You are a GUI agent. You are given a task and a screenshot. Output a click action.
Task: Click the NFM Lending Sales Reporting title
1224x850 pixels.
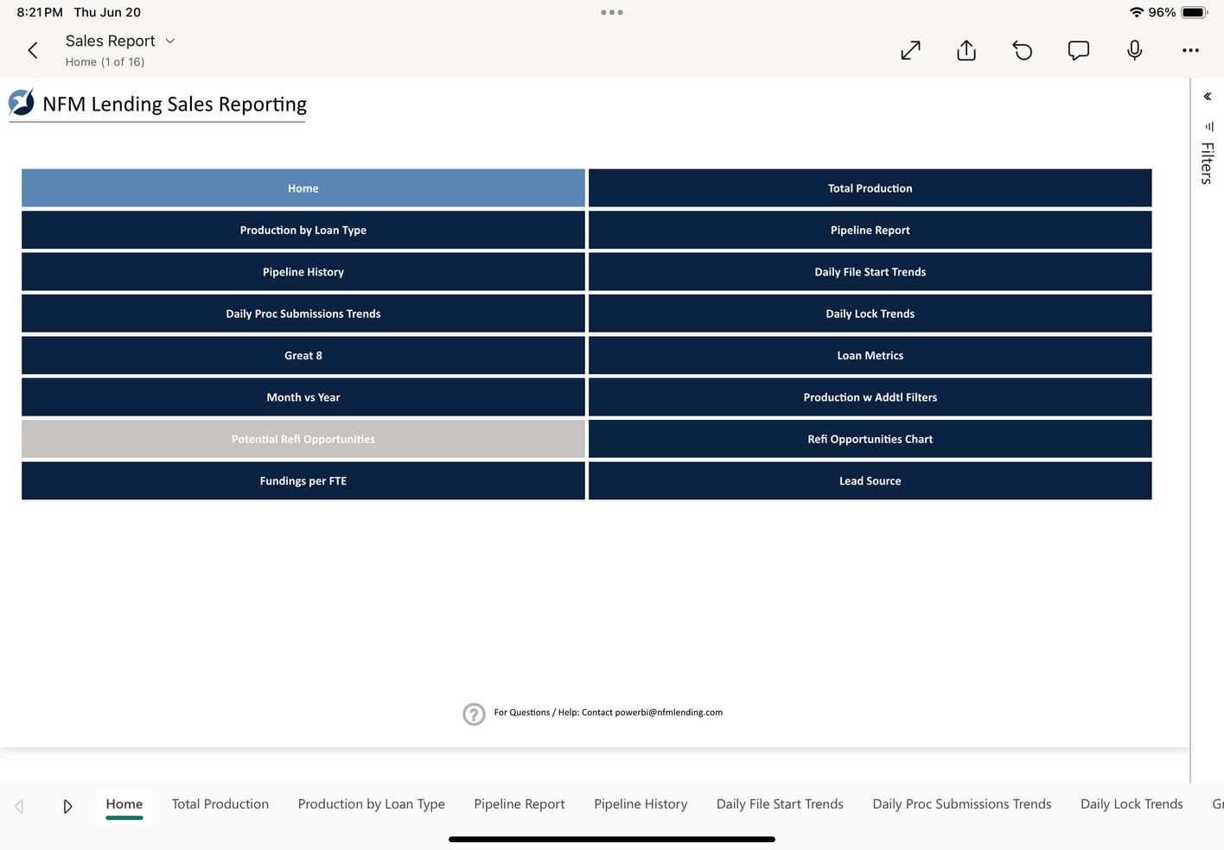(x=175, y=105)
